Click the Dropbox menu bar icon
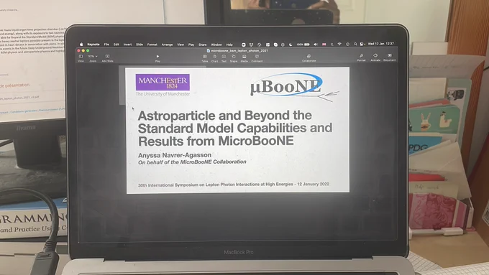Image resolution: width=489 pixels, height=275 pixels. [x=251, y=45]
